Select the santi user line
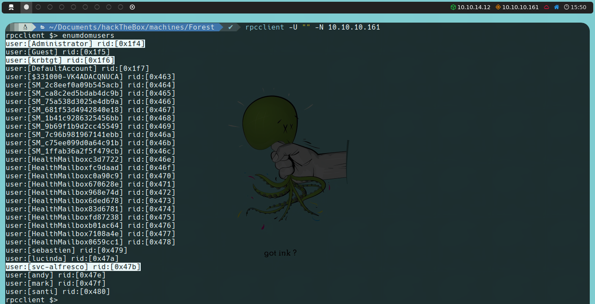The height and width of the screenshot is (304, 595). [x=58, y=291]
